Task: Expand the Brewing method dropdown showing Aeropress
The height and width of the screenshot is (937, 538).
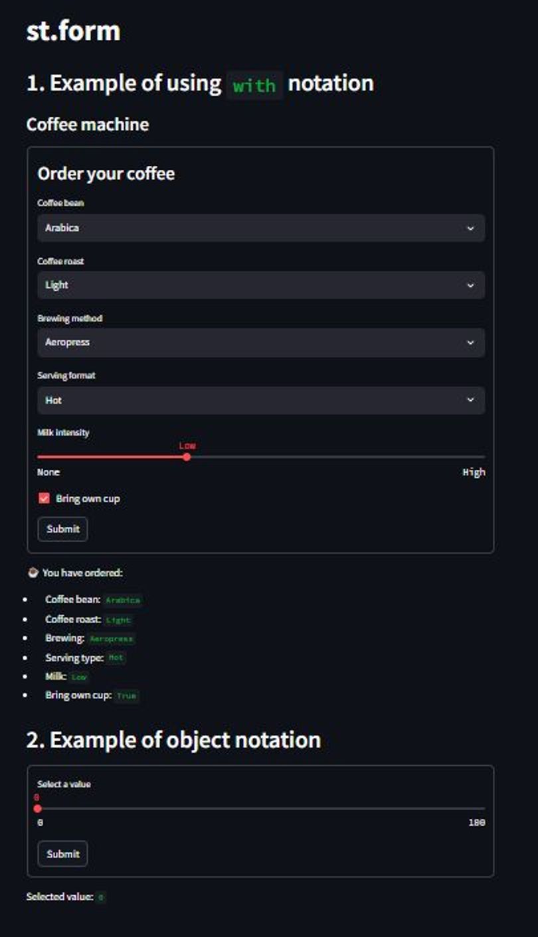Action: (x=260, y=343)
